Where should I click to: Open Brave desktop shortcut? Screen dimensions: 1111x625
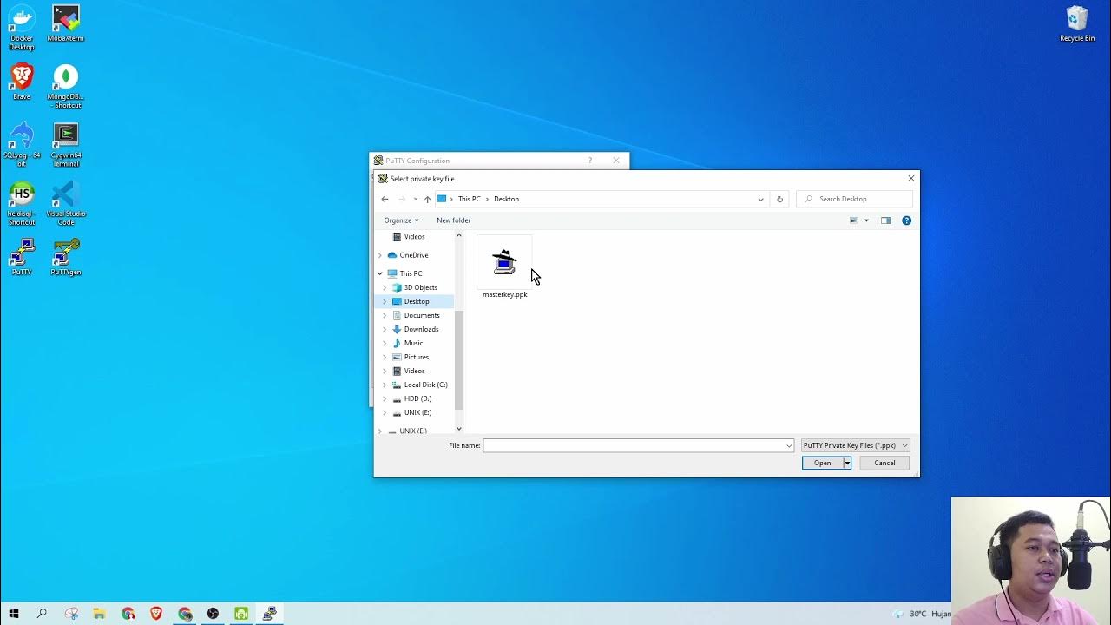[22, 82]
